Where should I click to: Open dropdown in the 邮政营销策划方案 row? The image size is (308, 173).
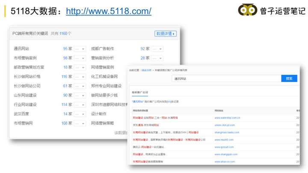[80, 67]
